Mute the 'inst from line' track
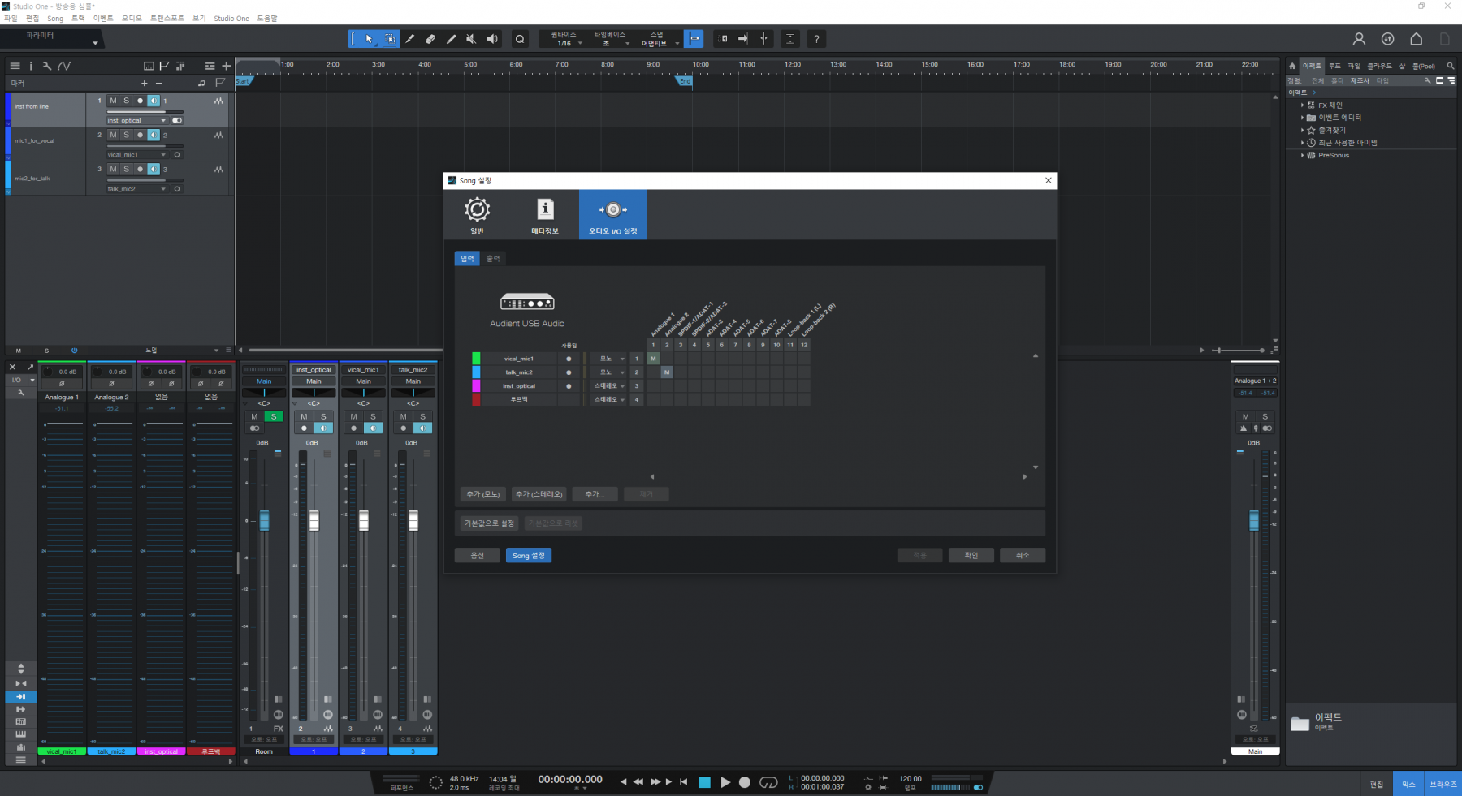Image resolution: width=1462 pixels, height=796 pixels. [x=113, y=101]
